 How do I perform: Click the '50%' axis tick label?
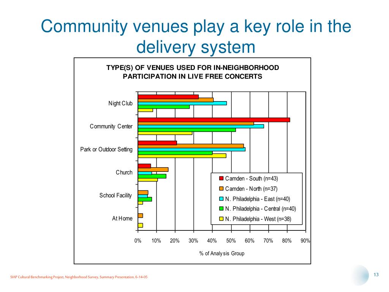coord(231,241)
